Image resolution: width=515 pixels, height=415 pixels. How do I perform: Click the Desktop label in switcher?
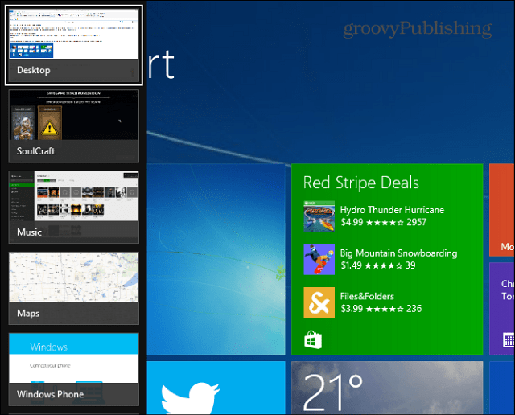click(34, 70)
